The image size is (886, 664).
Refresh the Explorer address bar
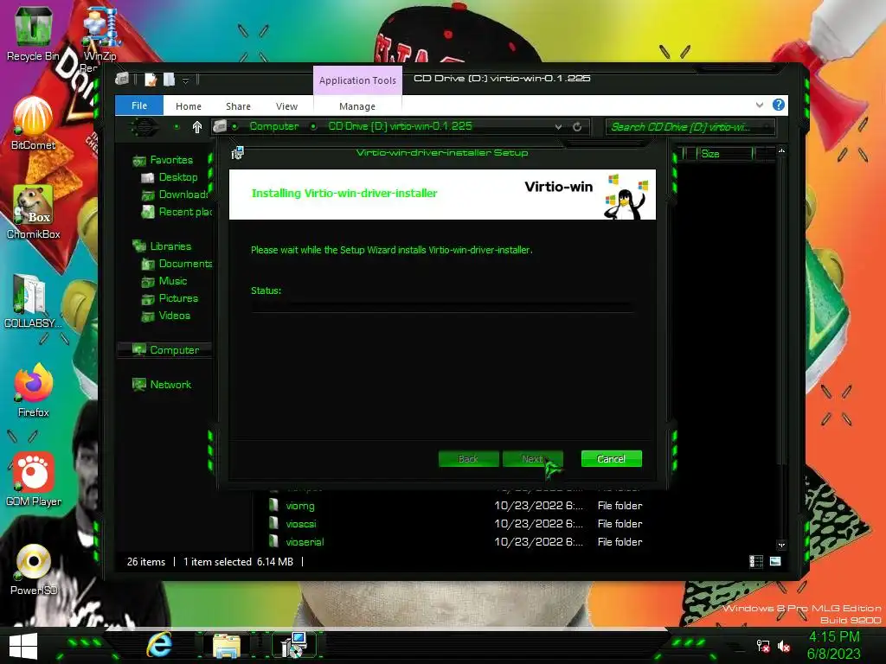pos(577,127)
